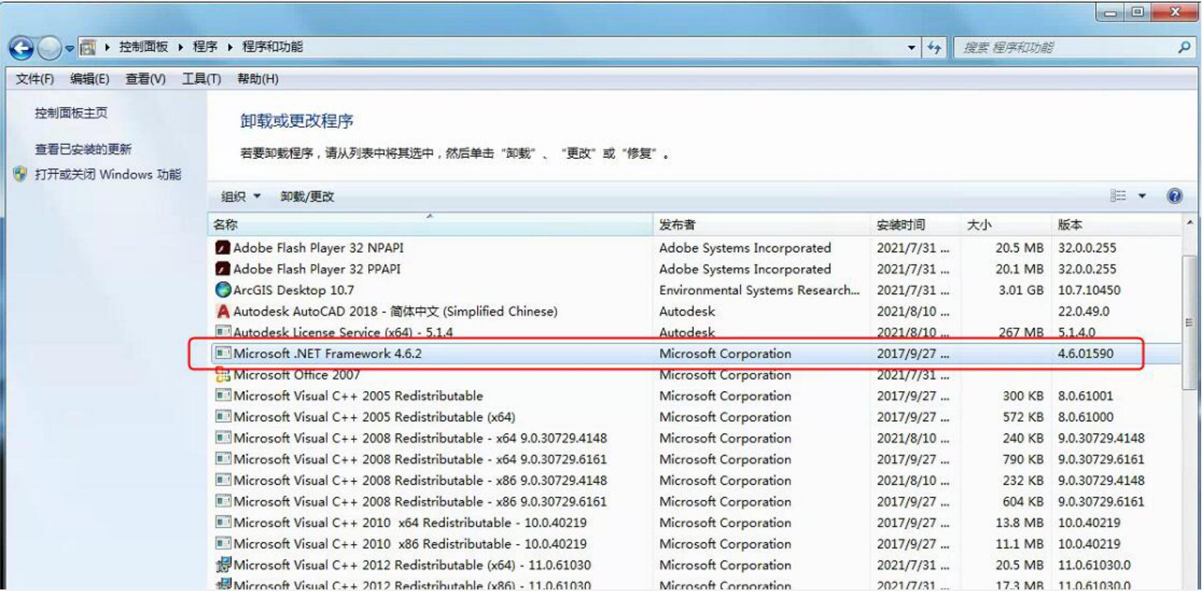Image resolution: width=1202 pixels, height=591 pixels.
Task: Click the vertical scrollbar thumb in program list
Action: 1189,322
